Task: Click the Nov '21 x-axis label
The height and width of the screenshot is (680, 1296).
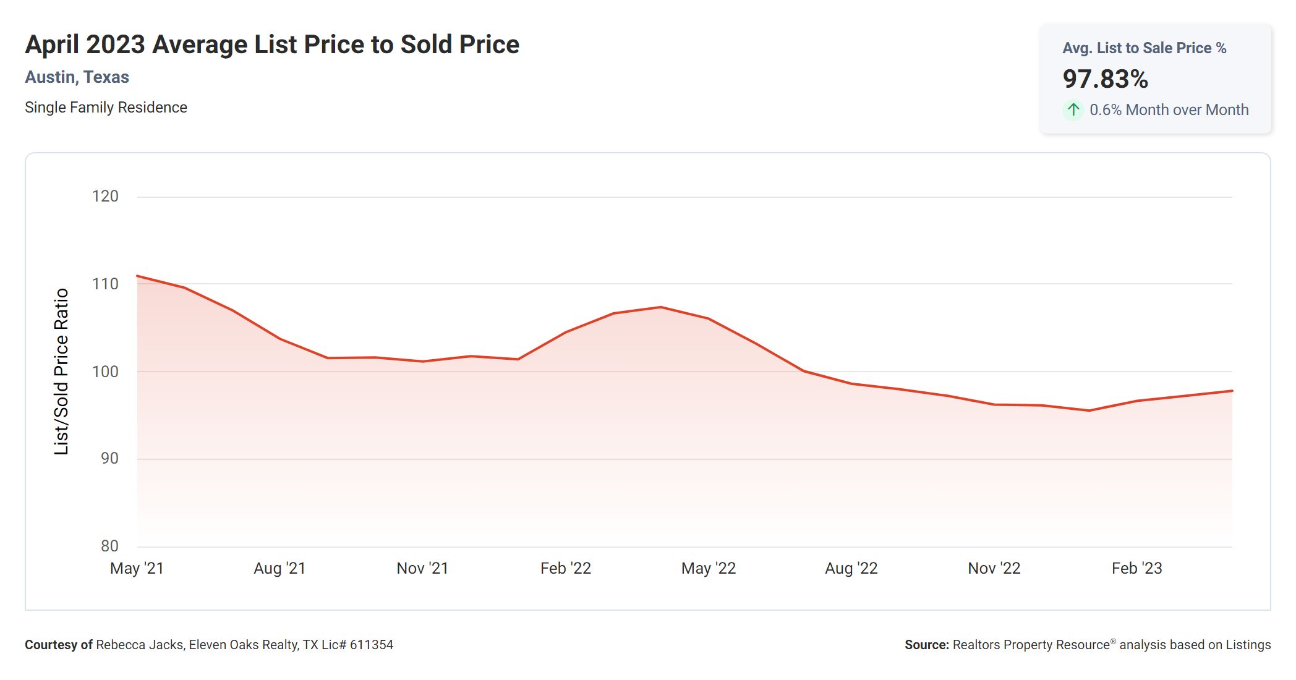Action: click(x=422, y=568)
